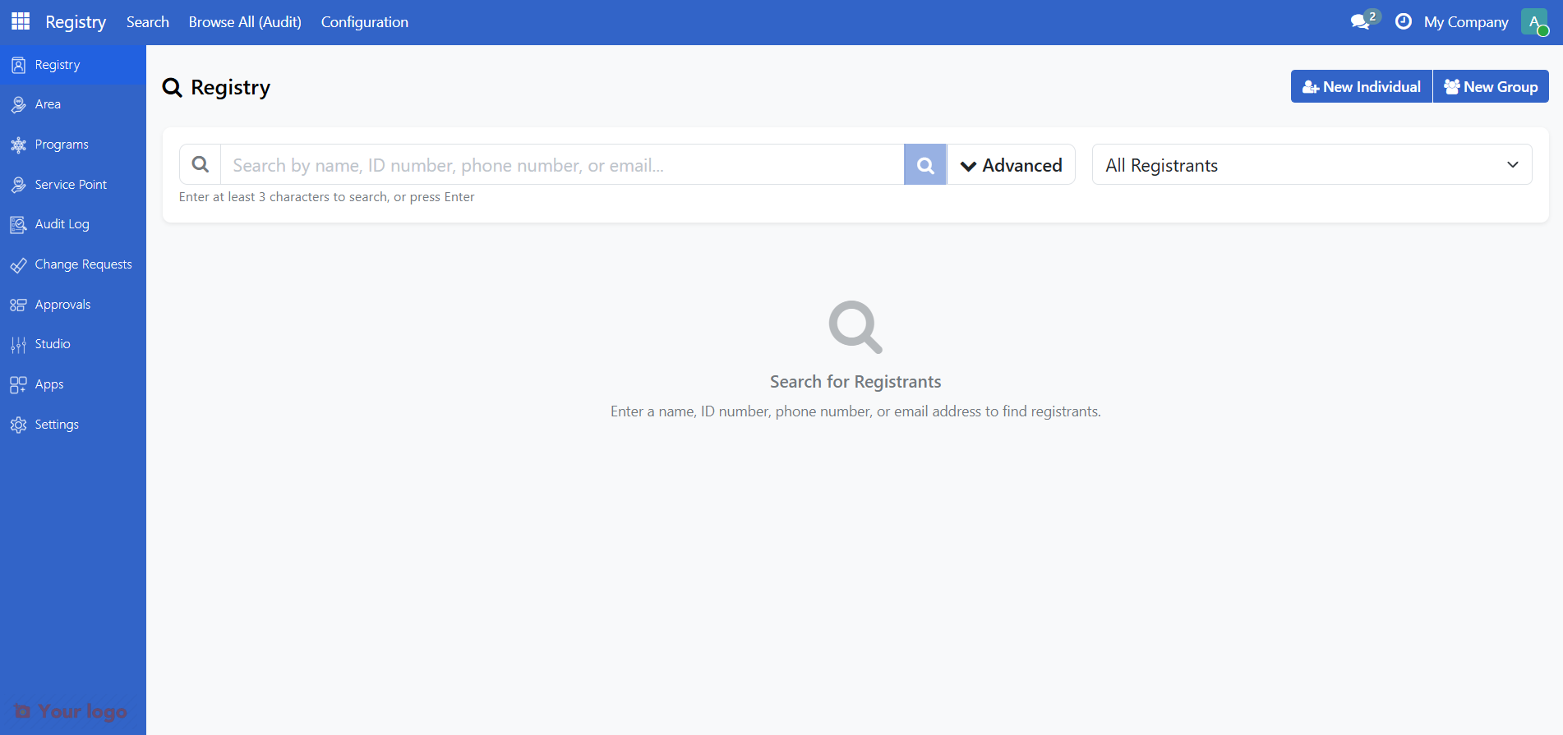Open Studio from the sidebar

coord(73,344)
